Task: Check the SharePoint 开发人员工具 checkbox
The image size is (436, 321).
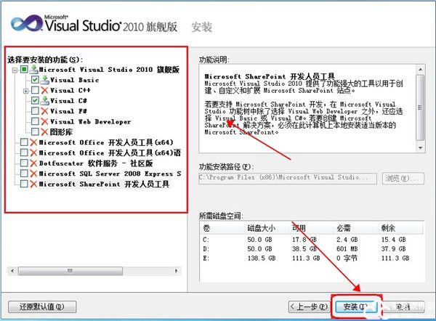Action: [x=24, y=184]
